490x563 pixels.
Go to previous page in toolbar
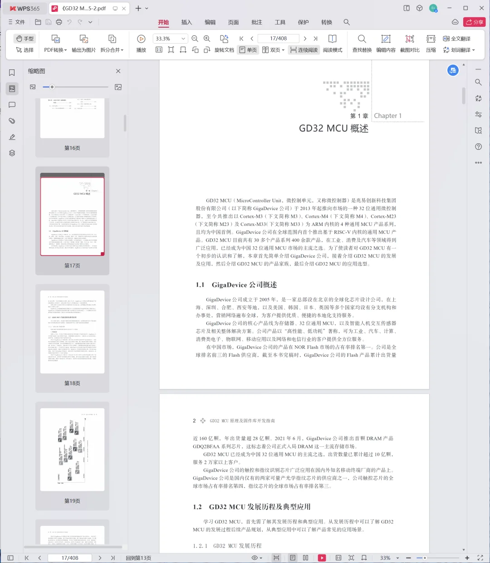[252, 39]
